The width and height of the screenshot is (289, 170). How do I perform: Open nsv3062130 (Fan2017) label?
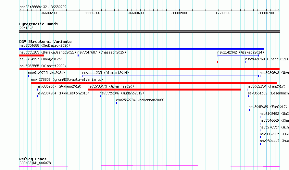point(265,86)
